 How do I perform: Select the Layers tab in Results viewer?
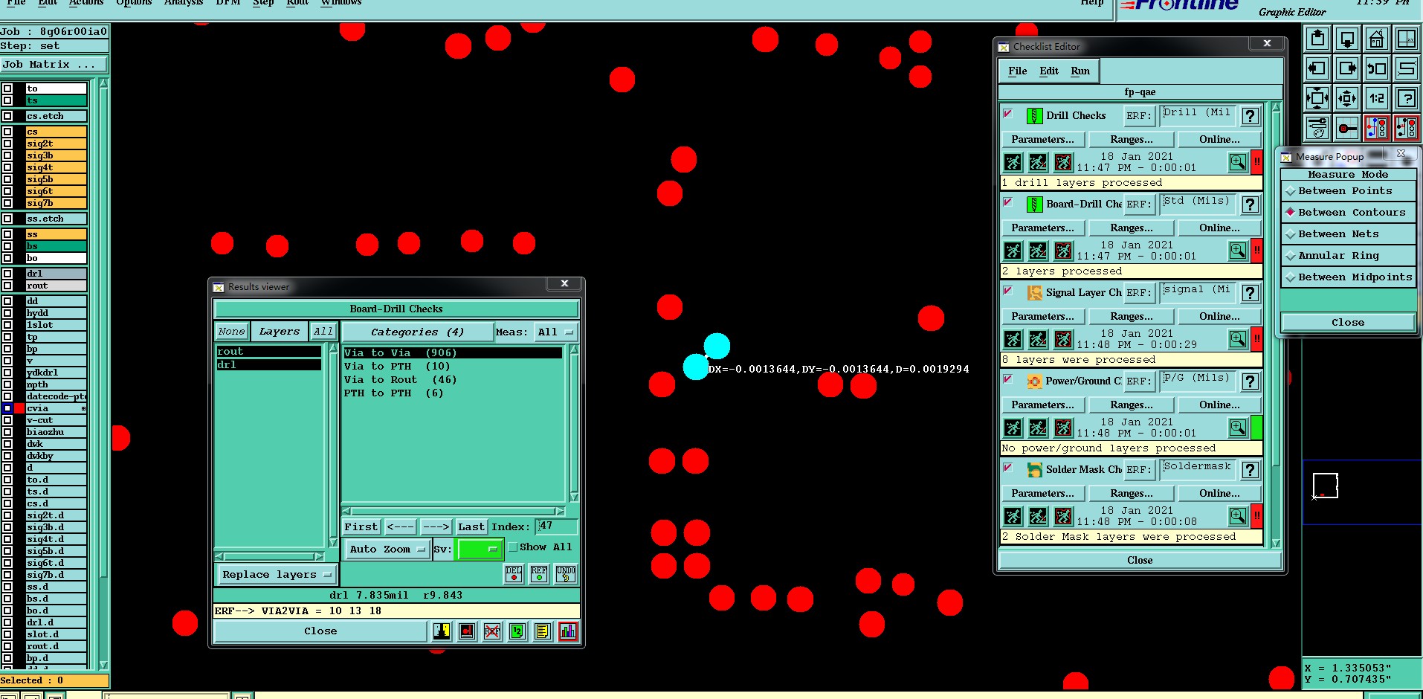point(280,332)
